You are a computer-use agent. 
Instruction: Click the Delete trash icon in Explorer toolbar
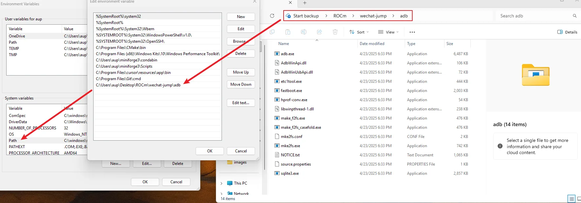[335, 32]
